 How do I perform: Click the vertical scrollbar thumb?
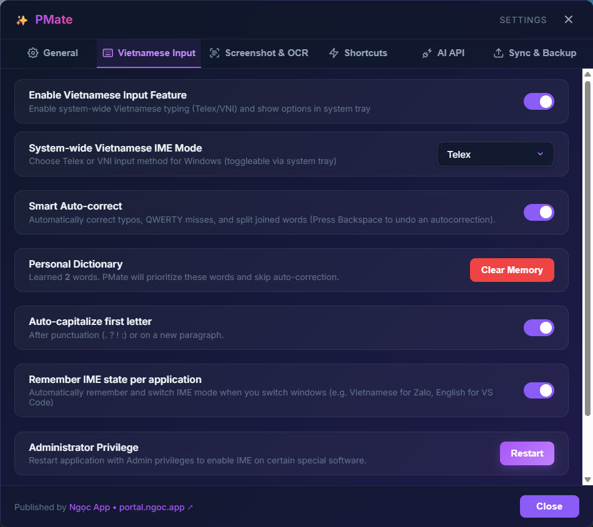587,248
